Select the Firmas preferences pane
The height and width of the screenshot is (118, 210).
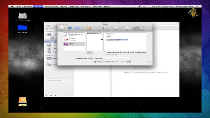point(136,29)
